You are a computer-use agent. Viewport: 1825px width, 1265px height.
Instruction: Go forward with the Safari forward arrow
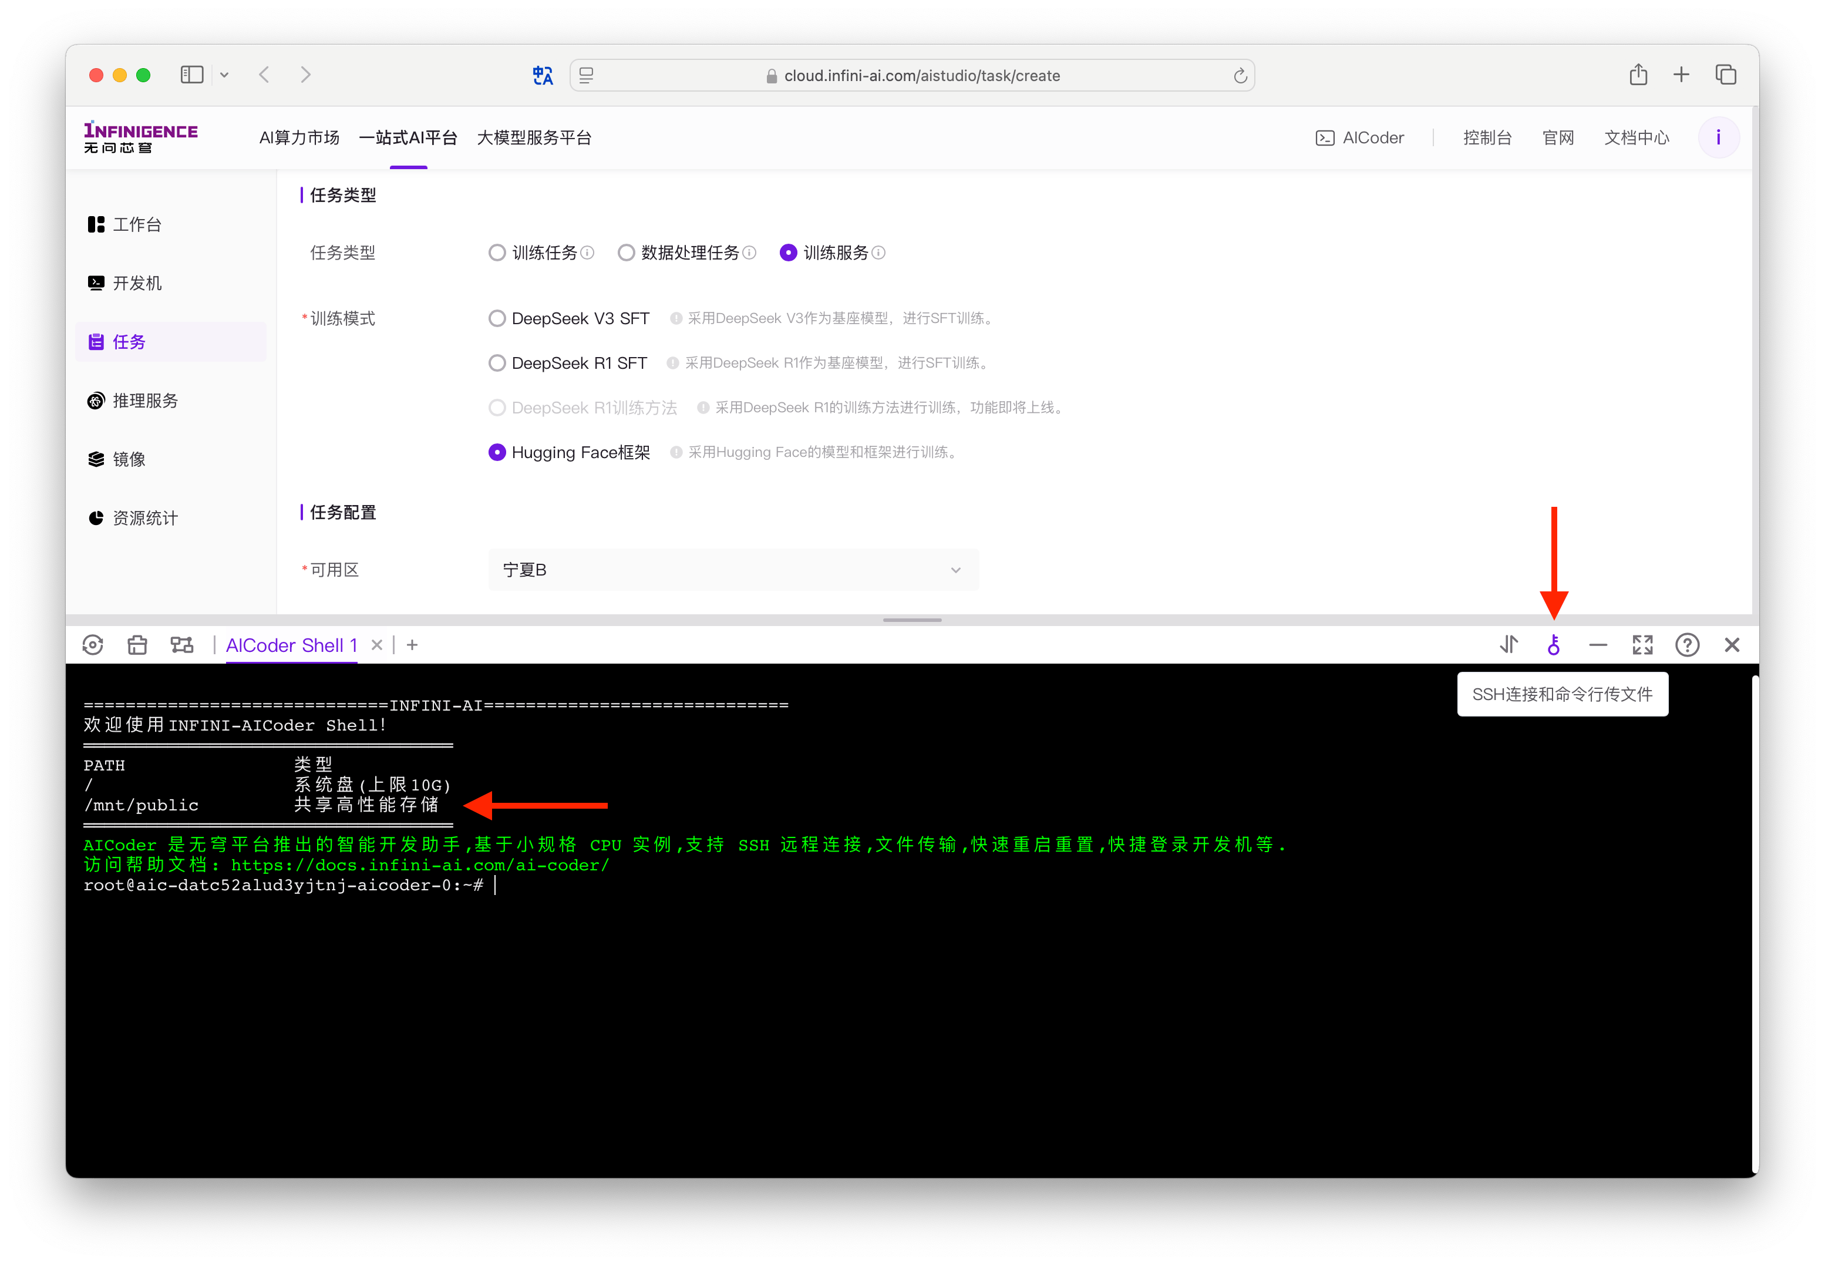(306, 75)
